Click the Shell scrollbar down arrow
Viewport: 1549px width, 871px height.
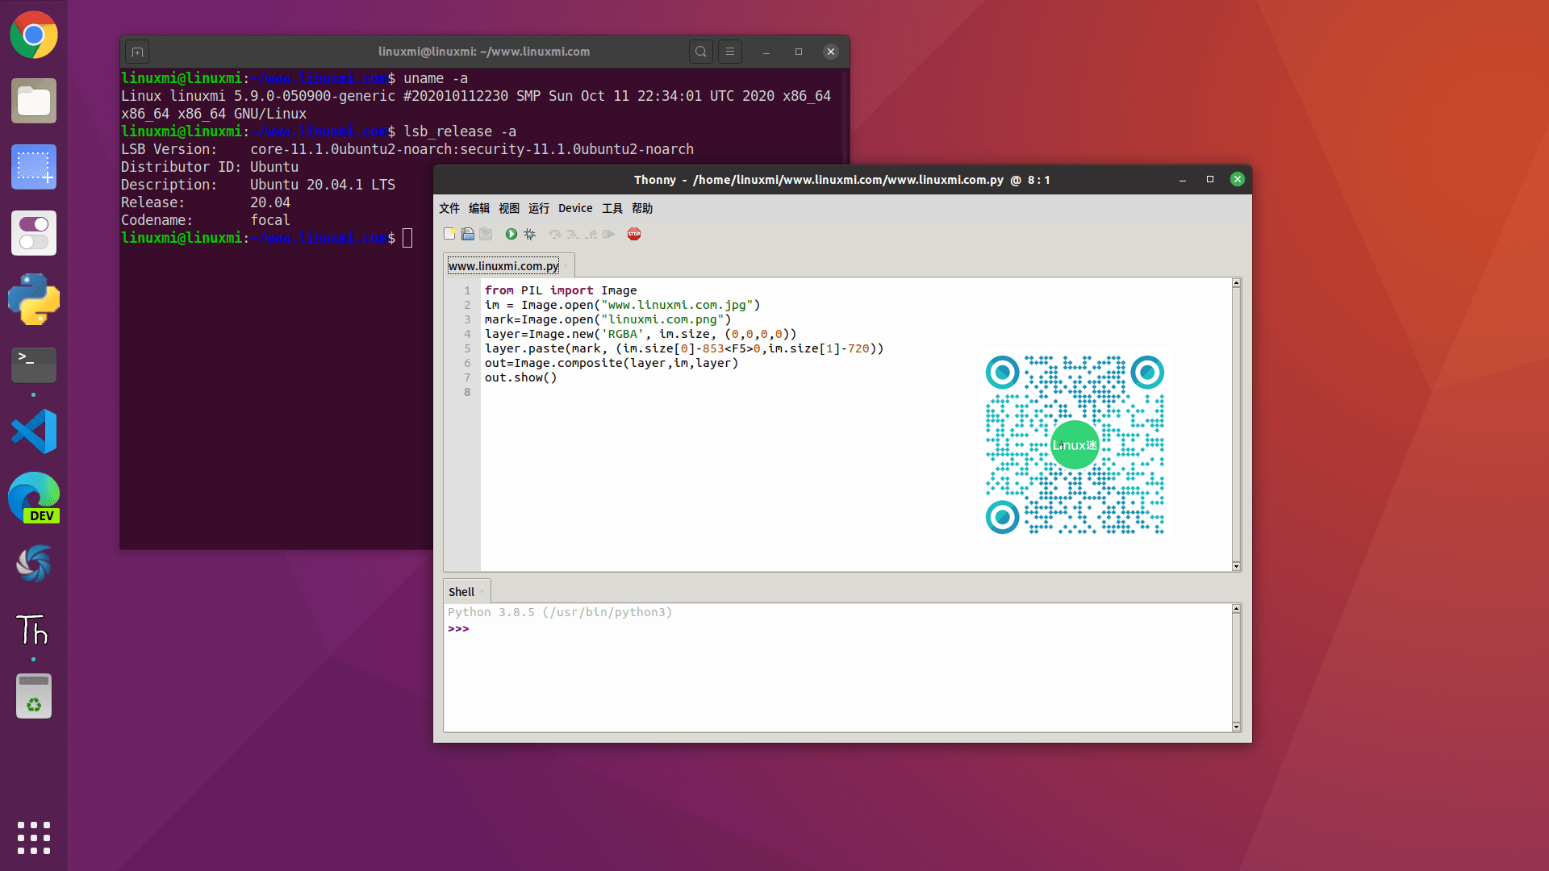1236,727
